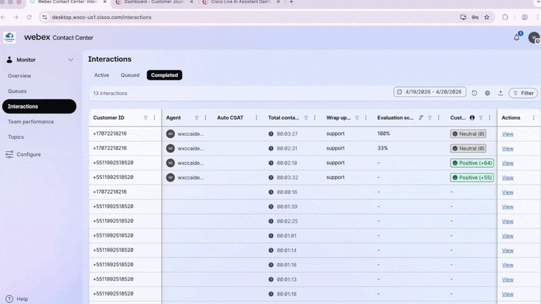Open the user profile avatar

click(534, 38)
